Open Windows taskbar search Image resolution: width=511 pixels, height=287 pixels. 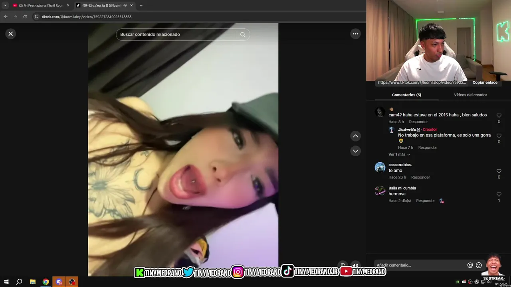click(19, 282)
